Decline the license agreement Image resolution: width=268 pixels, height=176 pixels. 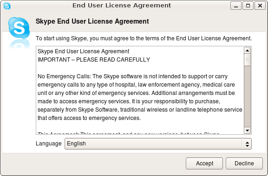244,163
